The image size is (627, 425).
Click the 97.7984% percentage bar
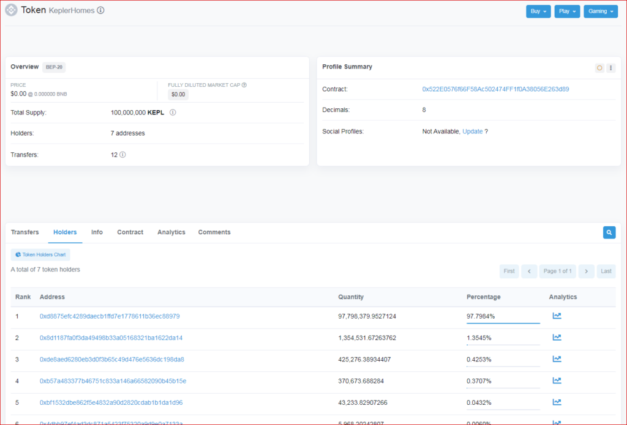[x=503, y=323]
